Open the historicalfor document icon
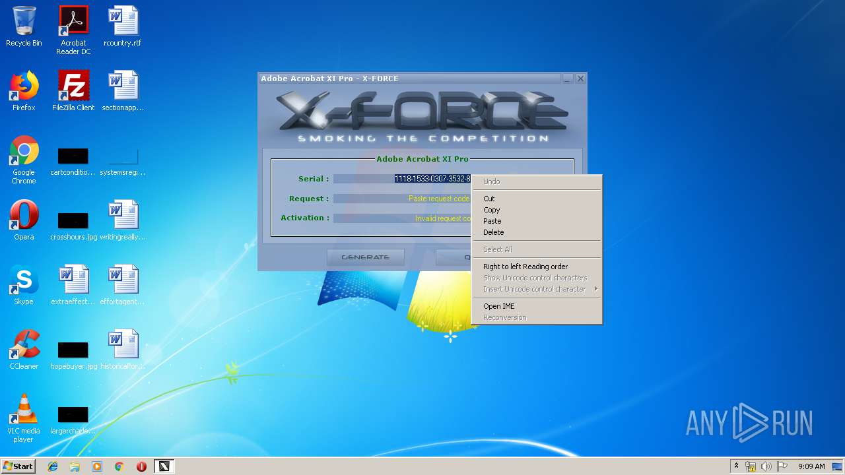This screenshot has height=475, width=845. [x=123, y=350]
